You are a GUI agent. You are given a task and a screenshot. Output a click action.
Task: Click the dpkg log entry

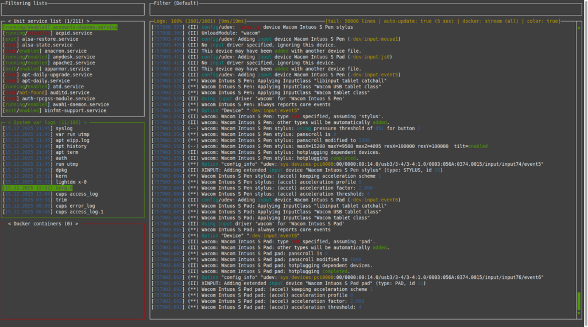pos(61,170)
